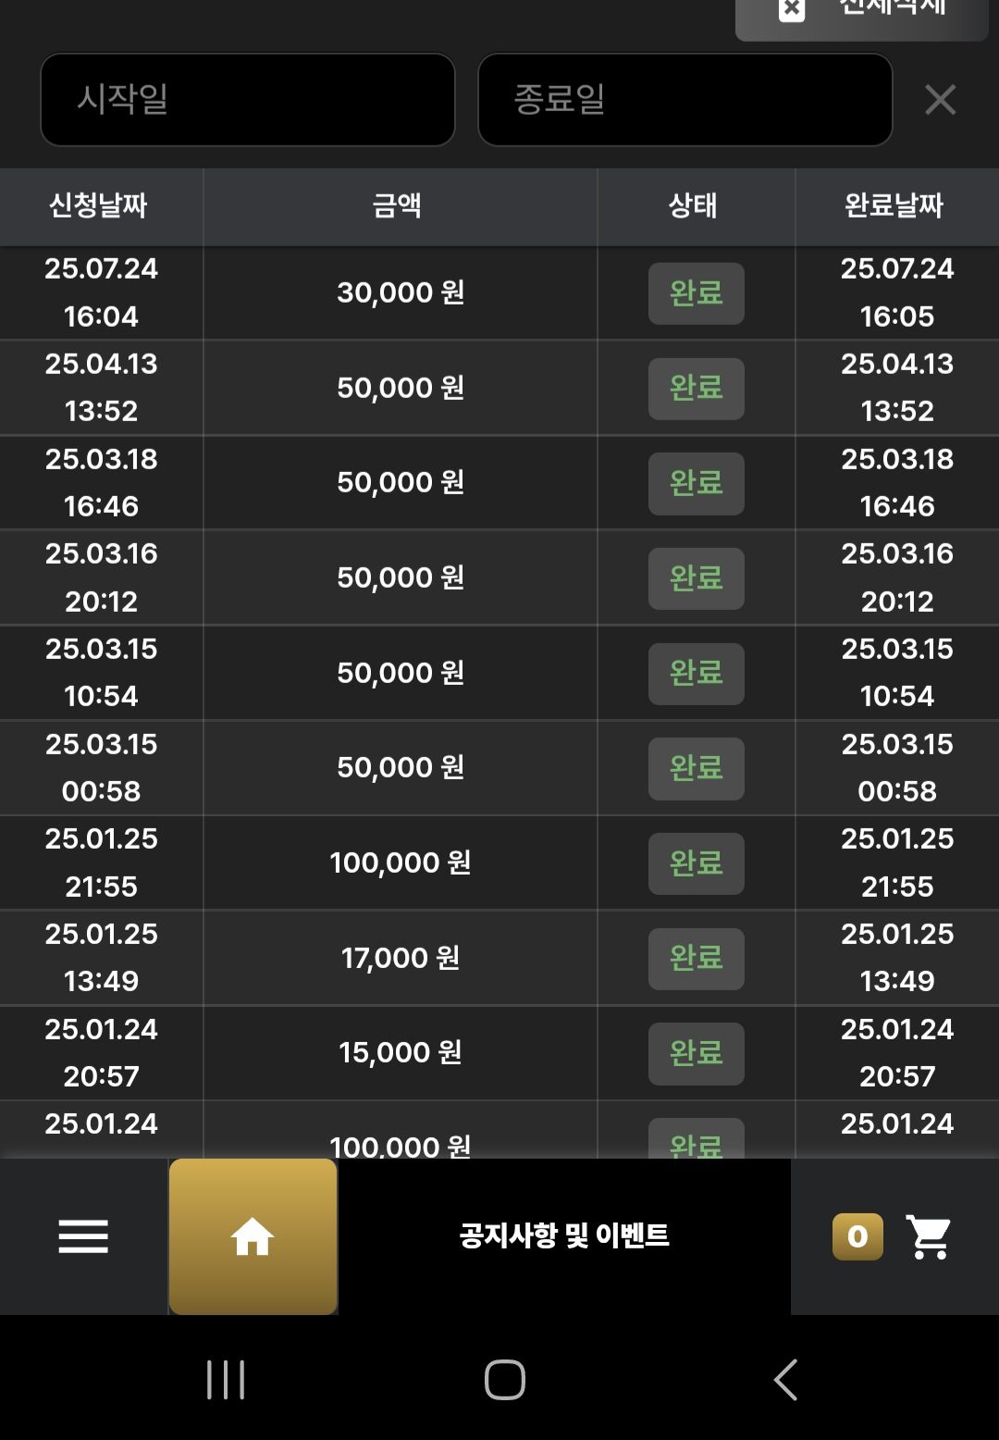Tap 완료 status on 15,000 원 row
This screenshot has width=999, height=1440.
click(697, 1054)
